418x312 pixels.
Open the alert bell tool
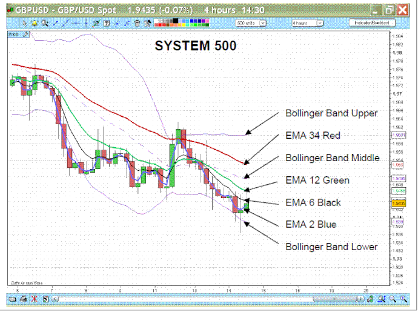(x=35, y=24)
